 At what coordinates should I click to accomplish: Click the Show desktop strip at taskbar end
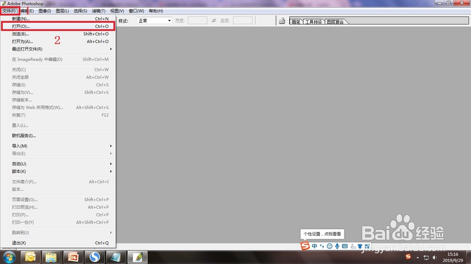coord(469,257)
